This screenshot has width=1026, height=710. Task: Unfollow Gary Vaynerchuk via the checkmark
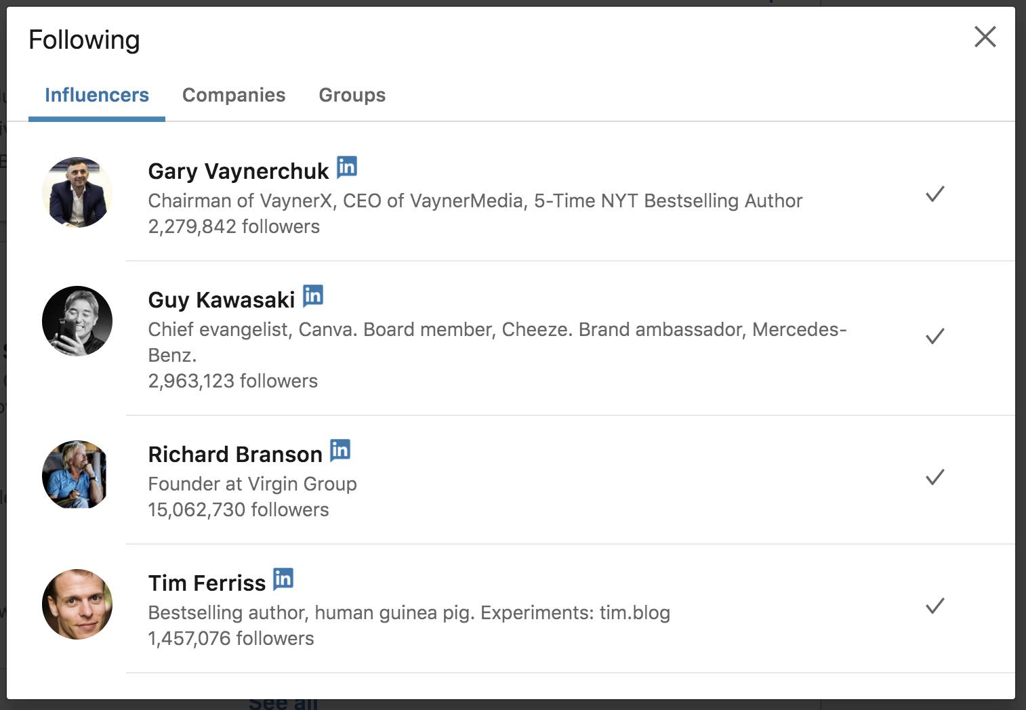(935, 194)
